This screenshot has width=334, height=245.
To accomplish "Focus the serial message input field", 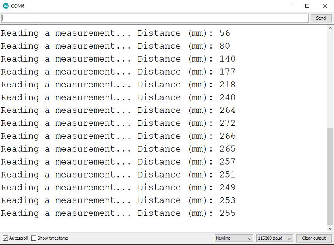I will coord(154,18).
